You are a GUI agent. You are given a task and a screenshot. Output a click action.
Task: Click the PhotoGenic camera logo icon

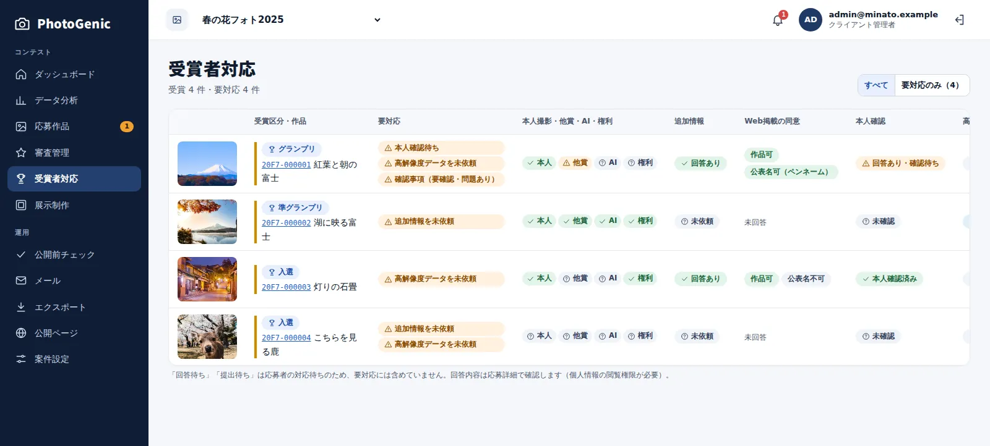22,23
